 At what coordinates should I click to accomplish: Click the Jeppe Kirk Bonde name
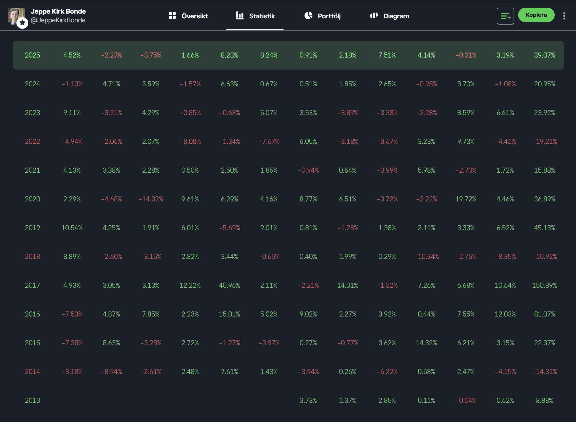pyautogui.click(x=58, y=11)
